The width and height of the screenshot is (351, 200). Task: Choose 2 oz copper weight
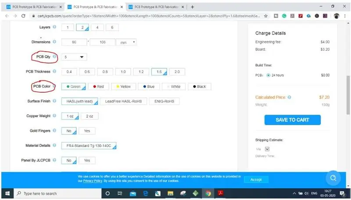(x=90, y=116)
